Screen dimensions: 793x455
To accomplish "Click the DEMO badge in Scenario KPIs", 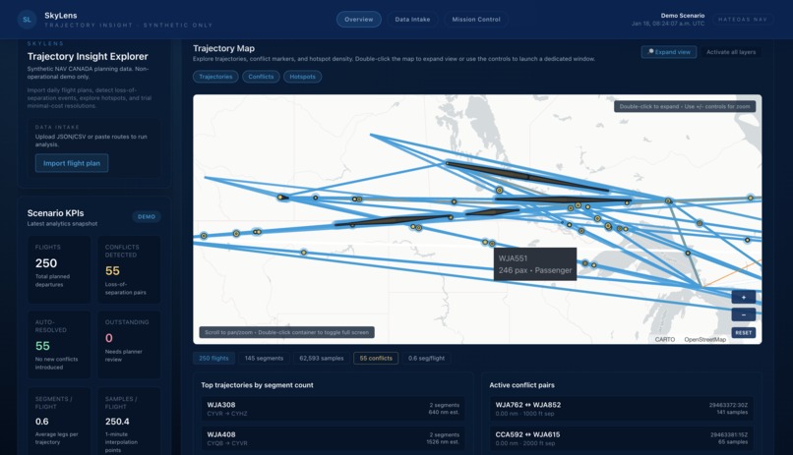I will click(147, 216).
